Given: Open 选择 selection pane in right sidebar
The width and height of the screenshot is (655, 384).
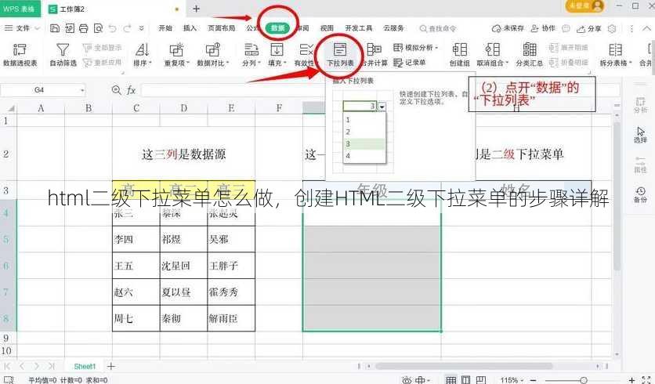Looking at the screenshot, I should pos(640,135).
